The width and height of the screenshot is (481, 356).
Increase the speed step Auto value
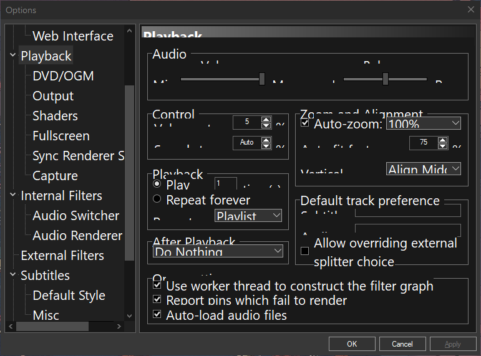[266, 140]
